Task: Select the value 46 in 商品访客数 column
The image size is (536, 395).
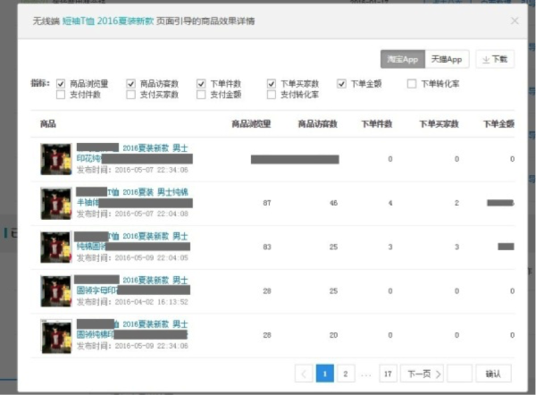Action: click(x=333, y=203)
